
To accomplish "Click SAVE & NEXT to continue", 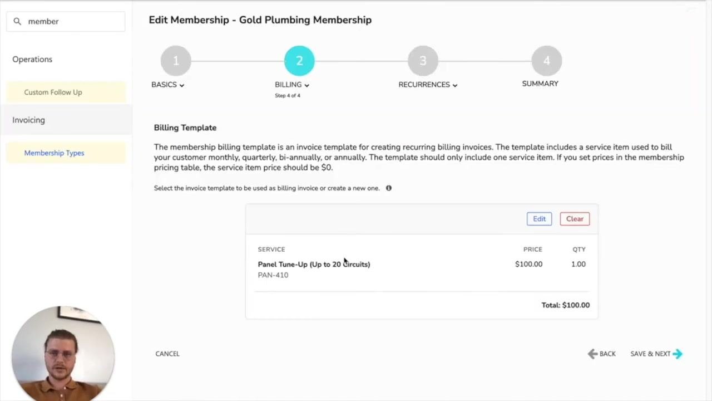I will tap(656, 354).
